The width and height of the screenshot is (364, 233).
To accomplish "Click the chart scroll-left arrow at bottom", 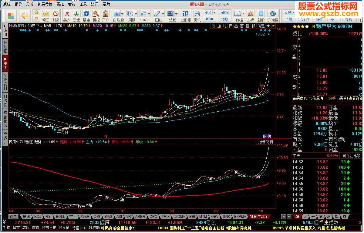I will (283, 217).
